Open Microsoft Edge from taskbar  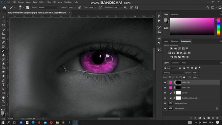33,123
